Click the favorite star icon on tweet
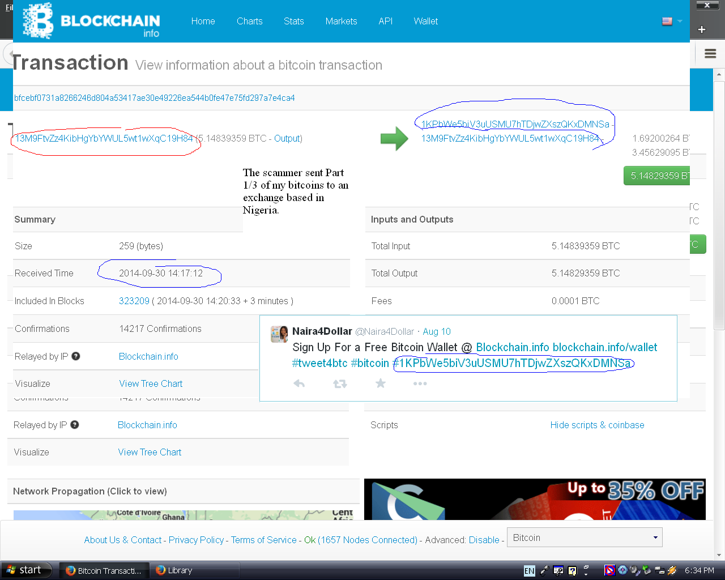725x580 pixels. coord(381,383)
